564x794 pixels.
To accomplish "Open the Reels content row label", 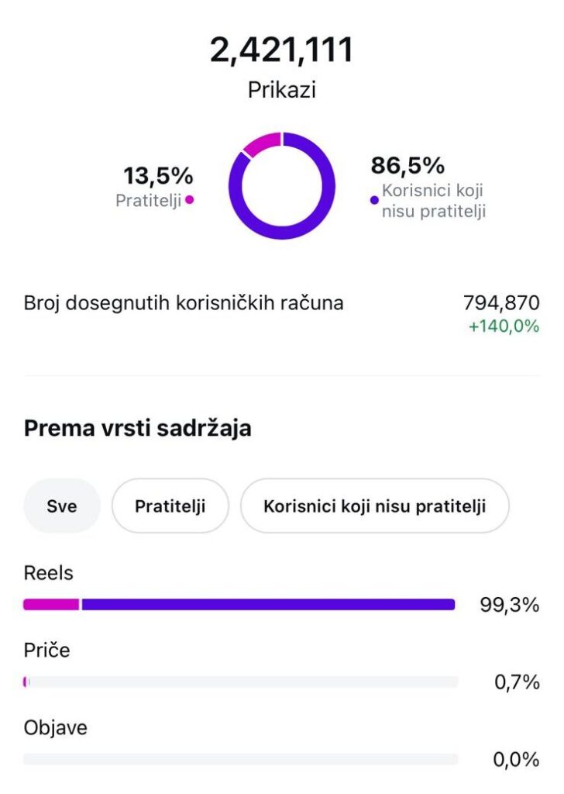I will click(48, 574).
